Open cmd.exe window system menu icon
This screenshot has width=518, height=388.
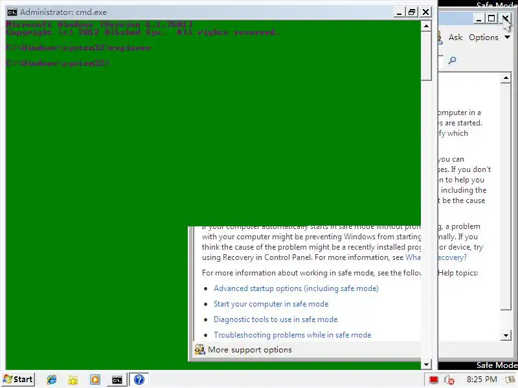point(12,12)
